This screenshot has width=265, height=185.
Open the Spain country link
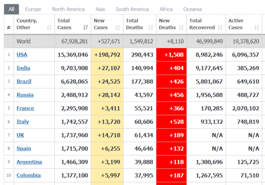point(24,148)
